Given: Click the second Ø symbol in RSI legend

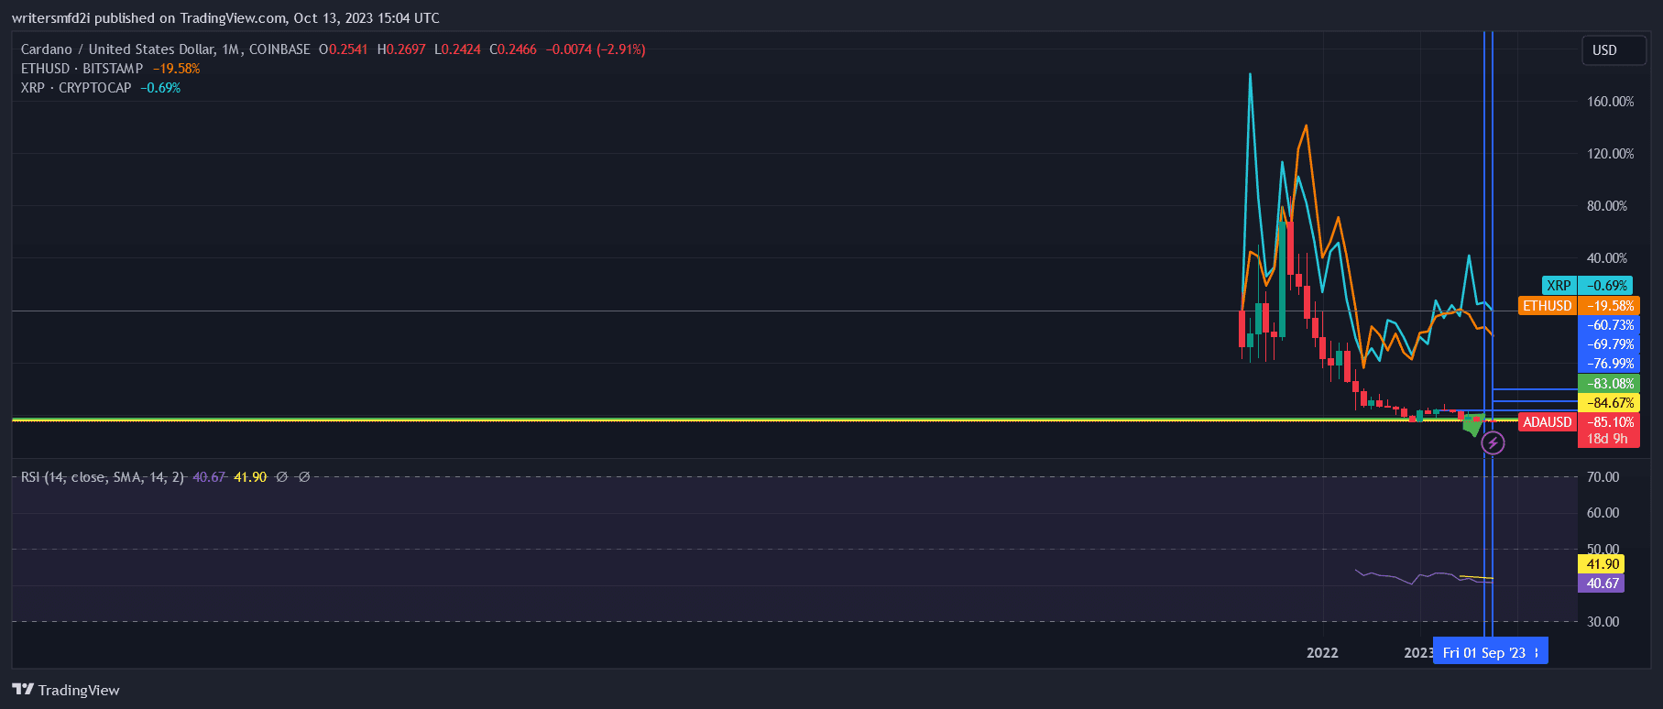Looking at the screenshot, I should (x=304, y=477).
